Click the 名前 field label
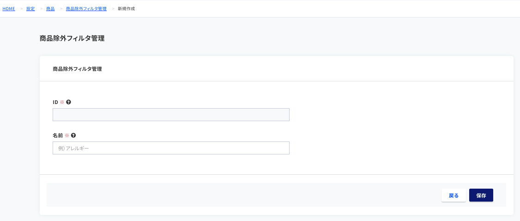Image resolution: width=520 pixels, height=221 pixels. [x=58, y=135]
